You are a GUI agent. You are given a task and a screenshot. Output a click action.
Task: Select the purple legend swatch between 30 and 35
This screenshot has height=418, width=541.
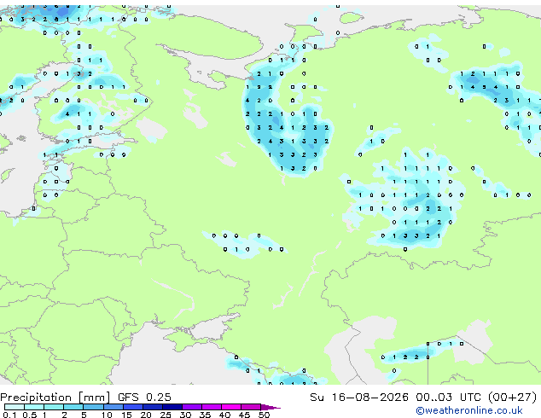click(x=192, y=407)
